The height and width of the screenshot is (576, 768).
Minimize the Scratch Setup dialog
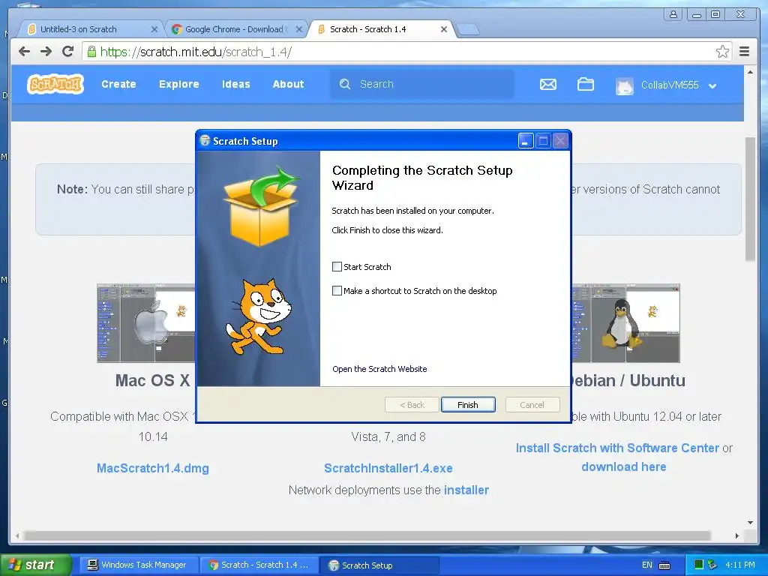pyautogui.click(x=526, y=141)
